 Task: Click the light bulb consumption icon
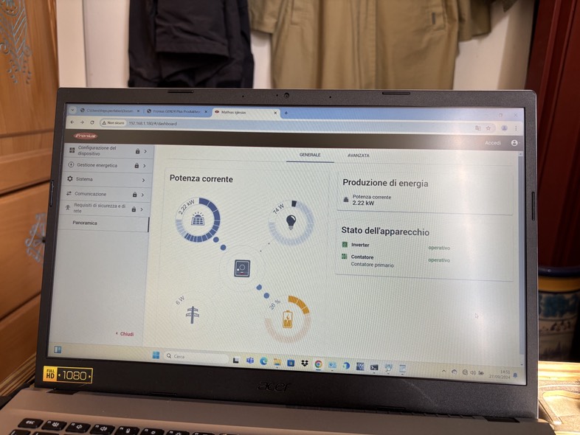(x=291, y=222)
